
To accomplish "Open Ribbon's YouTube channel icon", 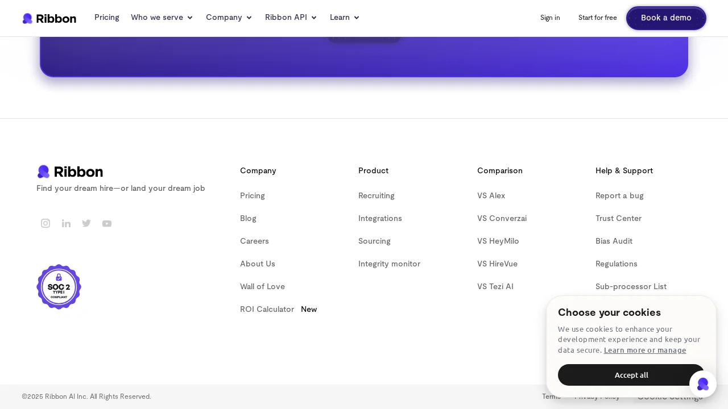I will click(107, 223).
